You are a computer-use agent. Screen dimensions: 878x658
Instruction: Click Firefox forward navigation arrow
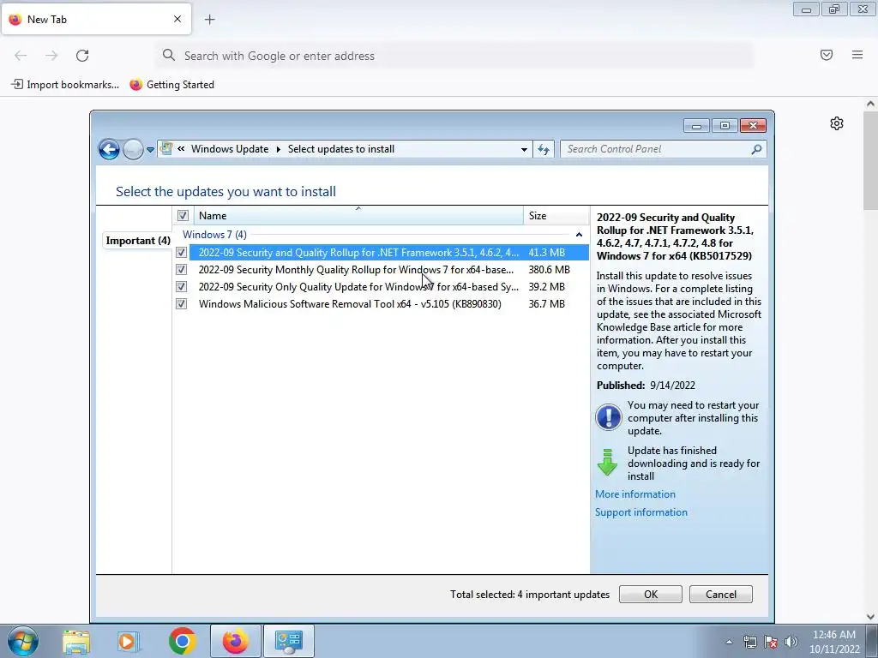(x=51, y=56)
